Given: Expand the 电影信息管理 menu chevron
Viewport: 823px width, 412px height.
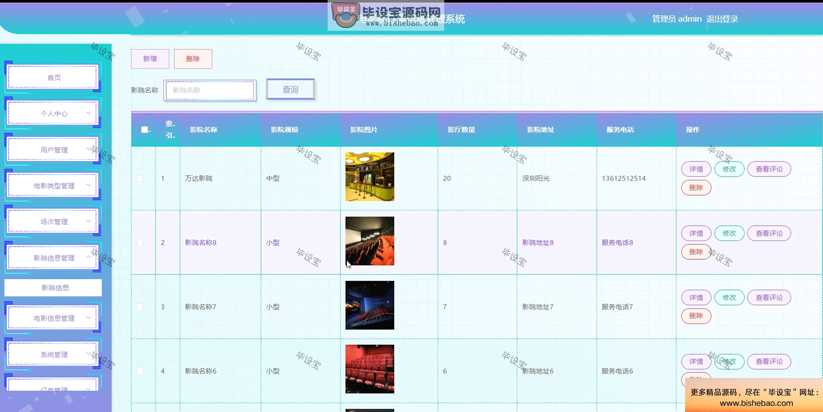Looking at the screenshot, I should (x=88, y=318).
